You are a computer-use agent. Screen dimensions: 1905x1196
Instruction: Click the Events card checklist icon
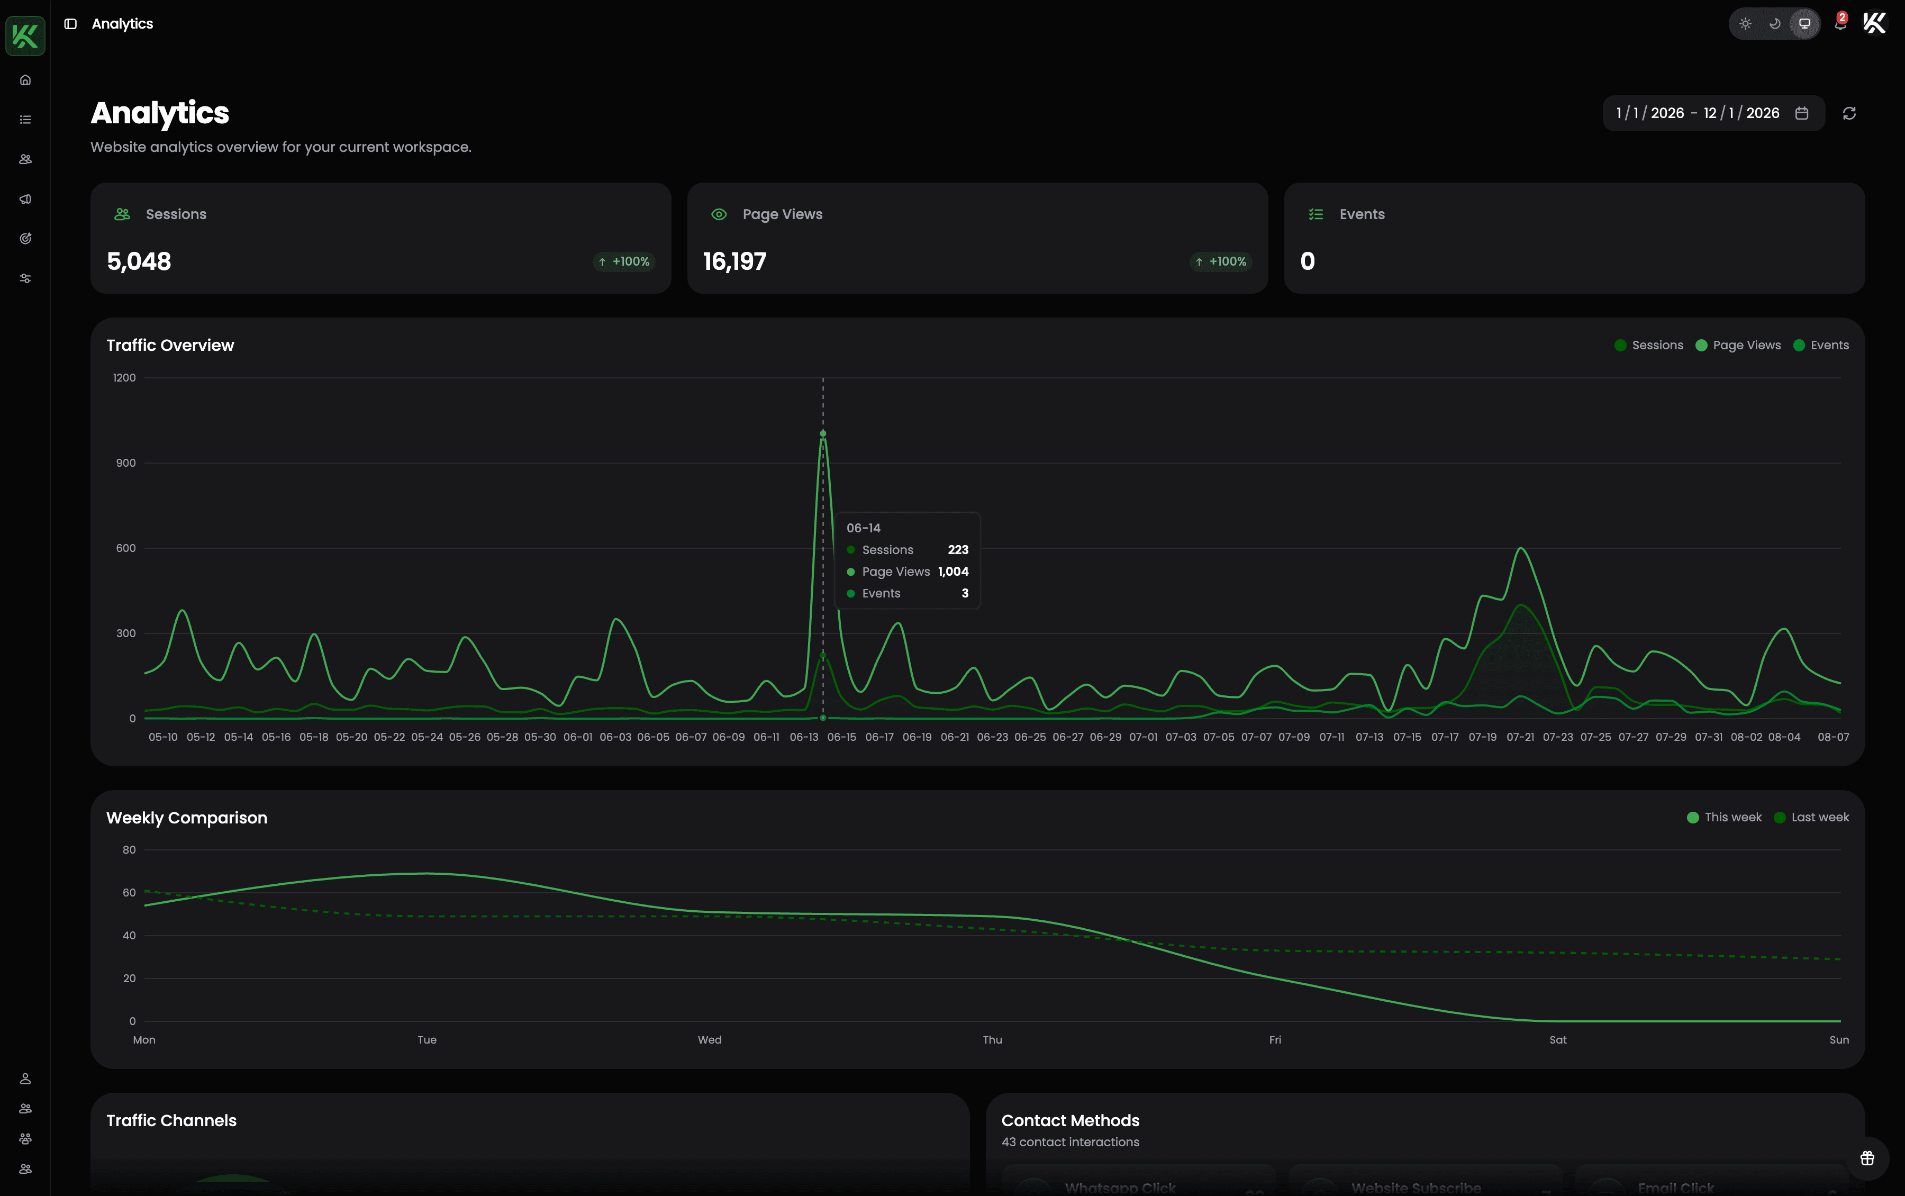(1316, 214)
